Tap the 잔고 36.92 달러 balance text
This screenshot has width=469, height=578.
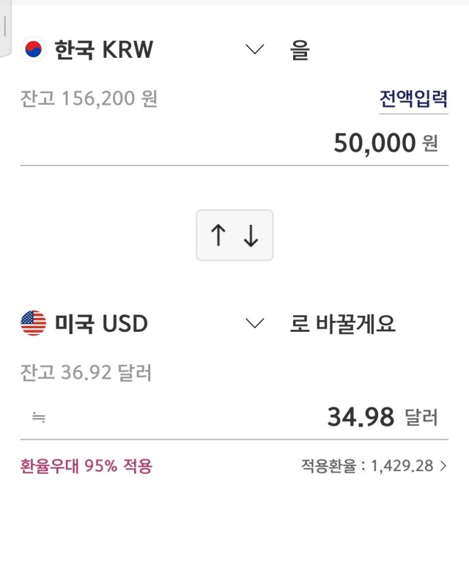(86, 372)
